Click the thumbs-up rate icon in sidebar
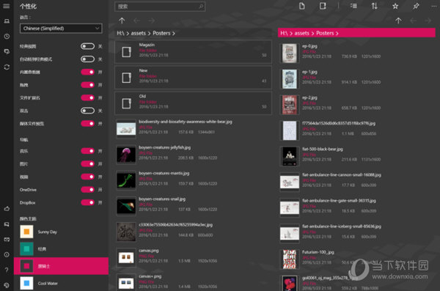This screenshot has width=440, height=291. tap(7, 209)
